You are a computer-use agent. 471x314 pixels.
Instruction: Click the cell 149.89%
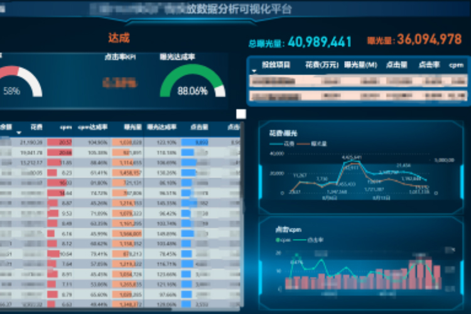point(166,234)
